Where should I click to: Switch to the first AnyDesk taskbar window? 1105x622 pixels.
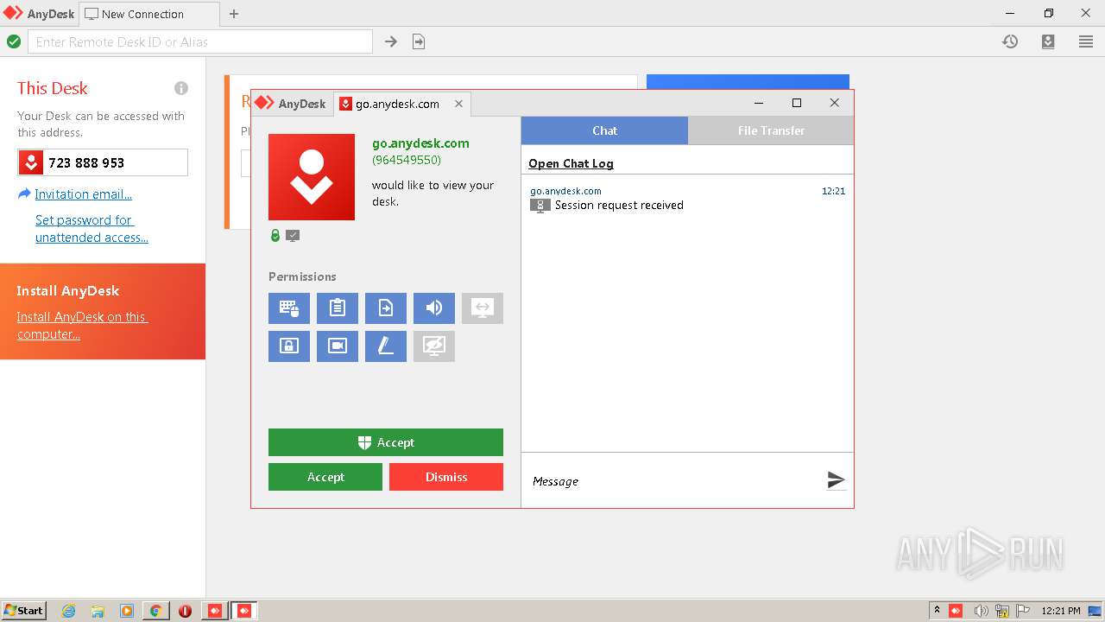[x=214, y=611]
